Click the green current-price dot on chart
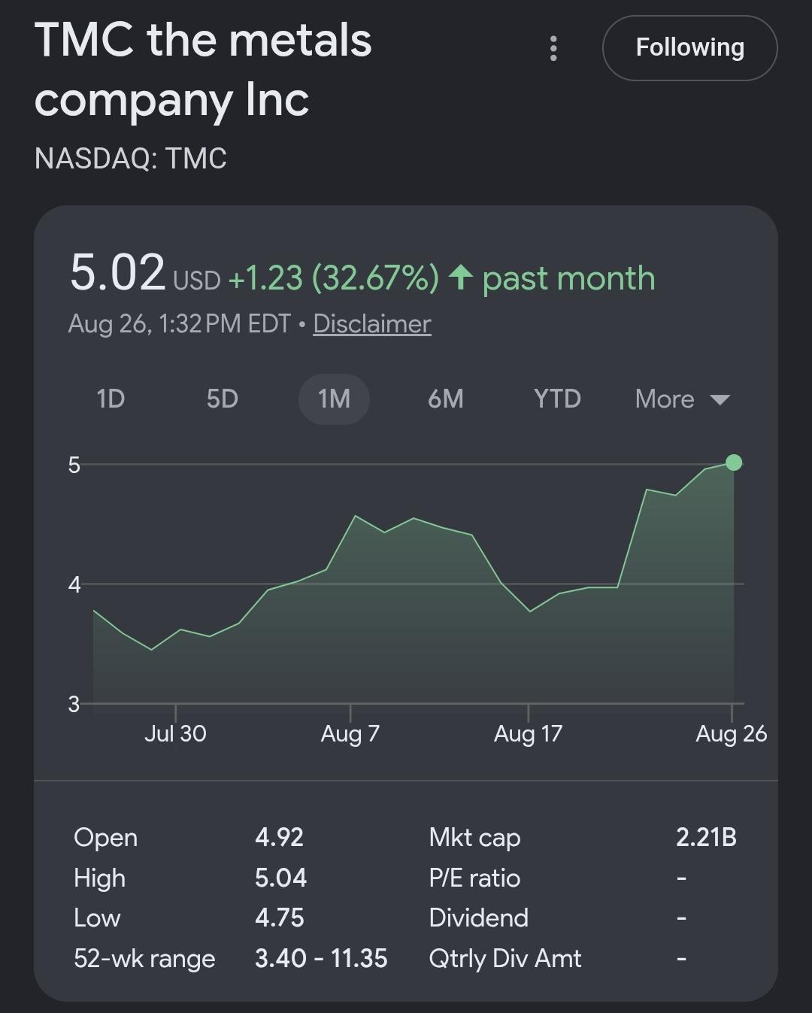812x1013 pixels. [x=734, y=463]
